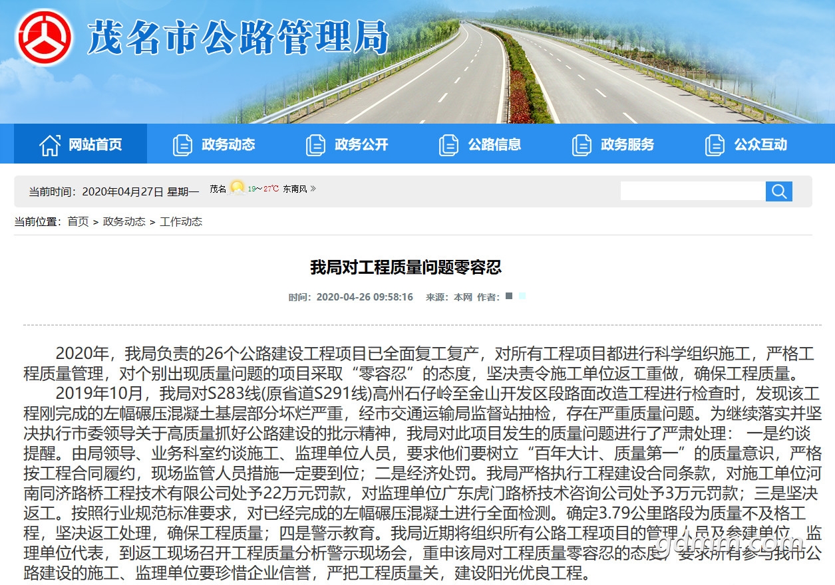The height and width of the screenshot is (585, 835).
Task: Expand weather details with the double chevron
Action: coord(313,189)
